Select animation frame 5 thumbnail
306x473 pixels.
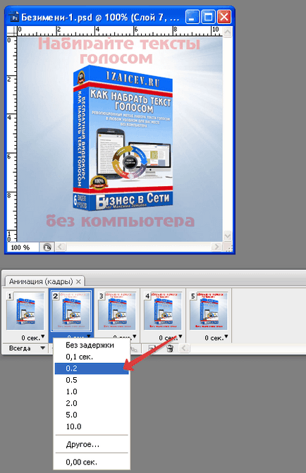click(x=209, y=311)
